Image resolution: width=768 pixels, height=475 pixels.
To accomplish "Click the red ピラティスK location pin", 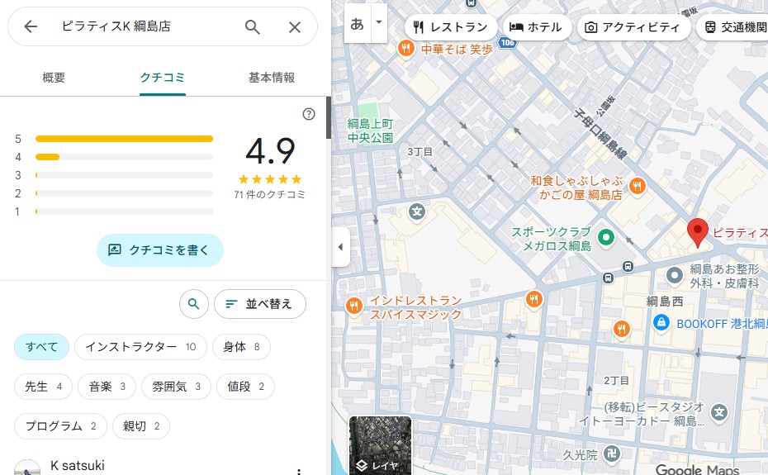I will (x=698, y=233).
